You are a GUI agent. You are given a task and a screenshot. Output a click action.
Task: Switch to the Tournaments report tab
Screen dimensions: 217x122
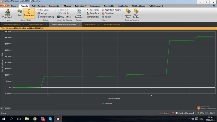[90, 24]
